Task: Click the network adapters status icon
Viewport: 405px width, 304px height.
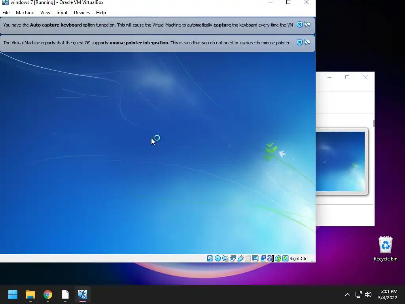Action: (x=233, y=258)
